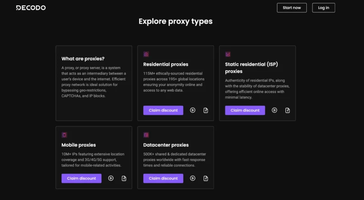Screen dimensions: 364x200
Task: Play the Mobile proxies video
Action: click(111, 178)
